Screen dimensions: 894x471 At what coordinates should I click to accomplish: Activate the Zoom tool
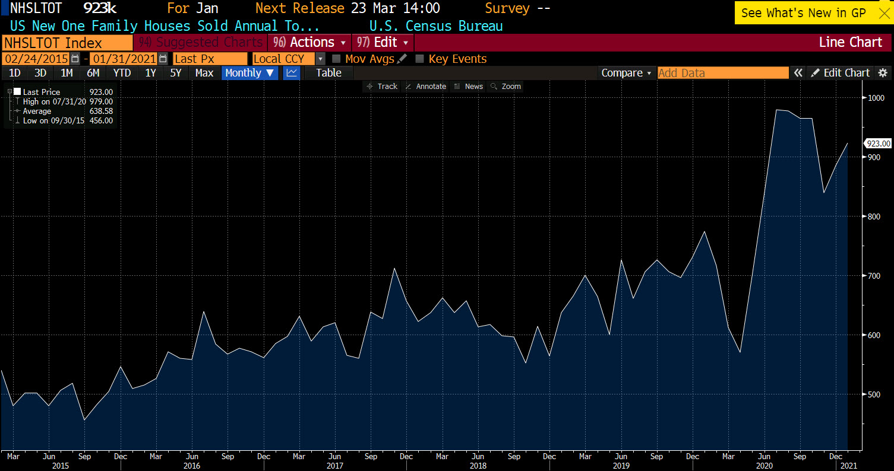(506, 87)
